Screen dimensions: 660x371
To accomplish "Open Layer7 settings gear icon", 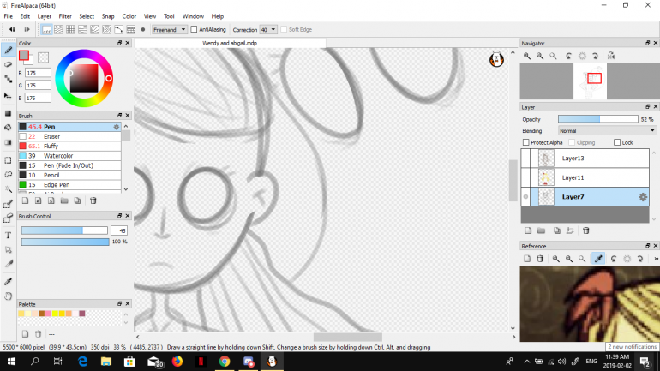I will click(643, 197).
